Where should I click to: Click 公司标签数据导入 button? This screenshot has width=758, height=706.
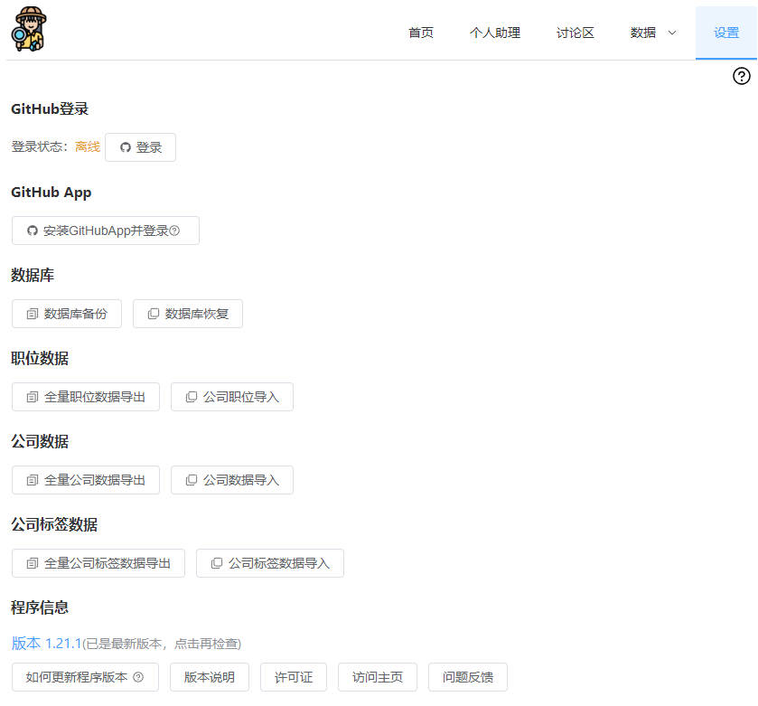pyautogui.click(x=270, y=563)
